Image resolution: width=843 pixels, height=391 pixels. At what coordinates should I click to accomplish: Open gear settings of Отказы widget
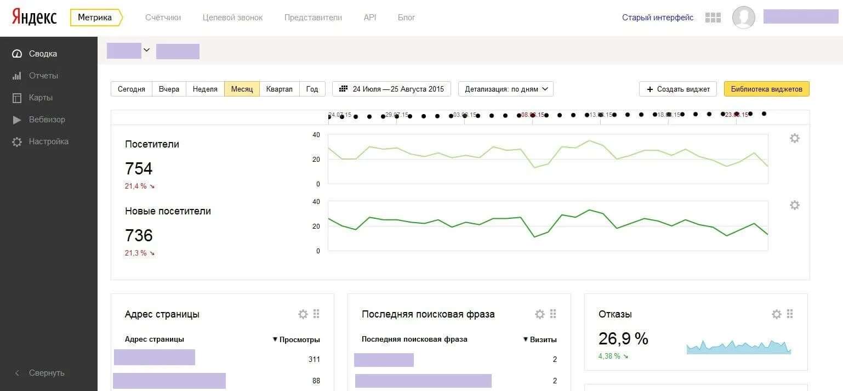tap(776, 314)
